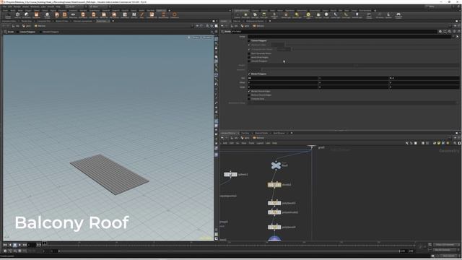Image resolution: width=462 pixels, height=260 pixels.
Task: Add an Ambient Light from shelf
Action: click(357, 15)
